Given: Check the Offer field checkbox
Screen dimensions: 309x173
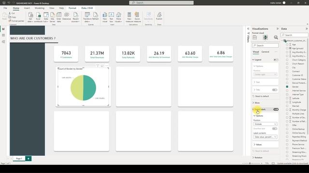Looking at the screenshot, I should 287,125.
